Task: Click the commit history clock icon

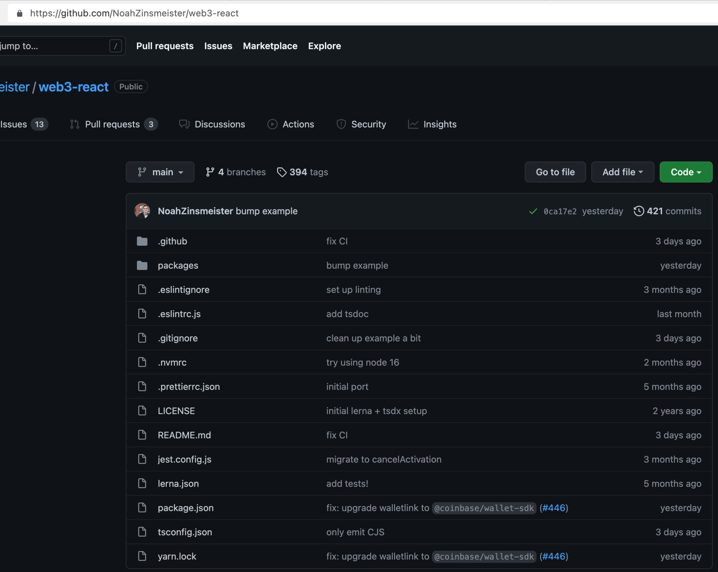Action: click(638, 211)
